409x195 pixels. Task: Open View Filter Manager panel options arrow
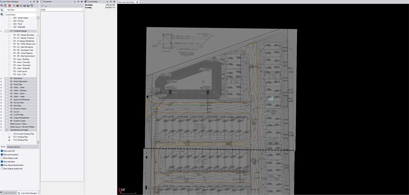coord(31,2)
